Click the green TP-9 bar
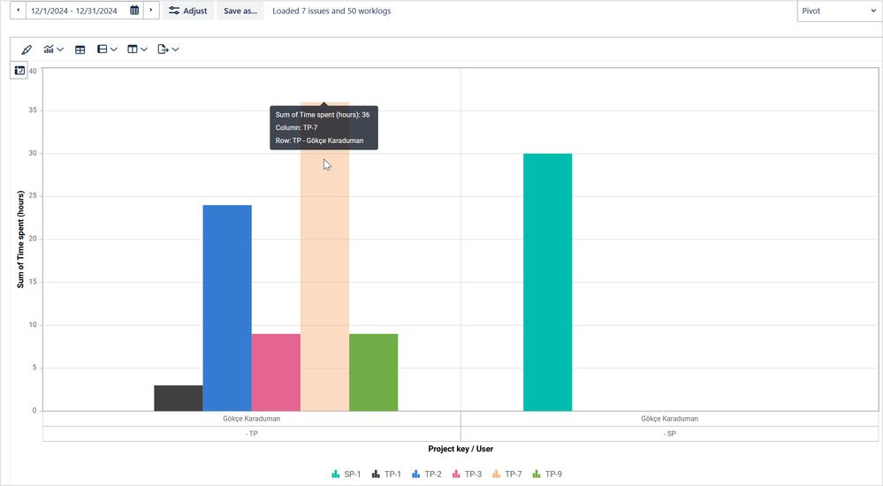 [x=373, y=372]
